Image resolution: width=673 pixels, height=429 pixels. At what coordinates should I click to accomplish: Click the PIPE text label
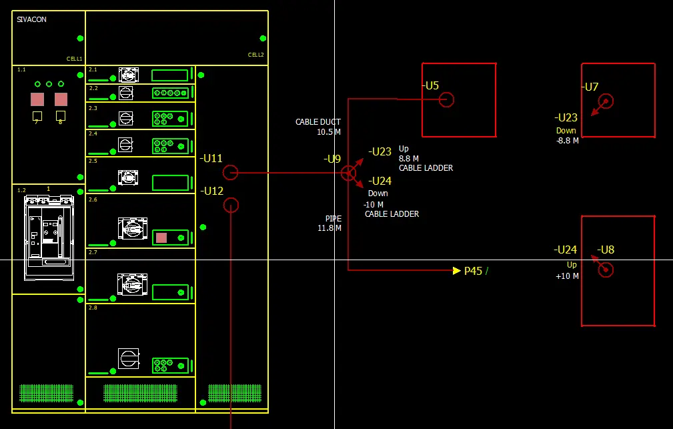(x=333, y=219)
